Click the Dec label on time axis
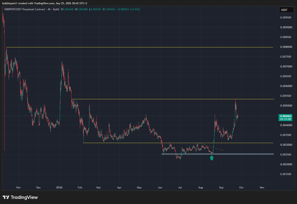This screenshot has height=204, width=297. [x=38, y=187]
